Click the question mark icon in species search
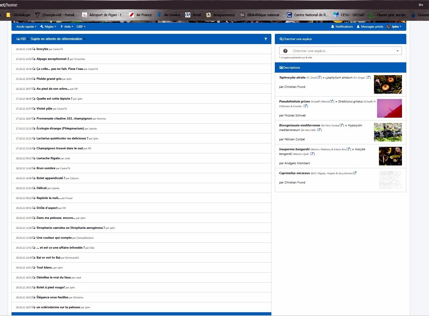429x316 pixels. point(285,51)
